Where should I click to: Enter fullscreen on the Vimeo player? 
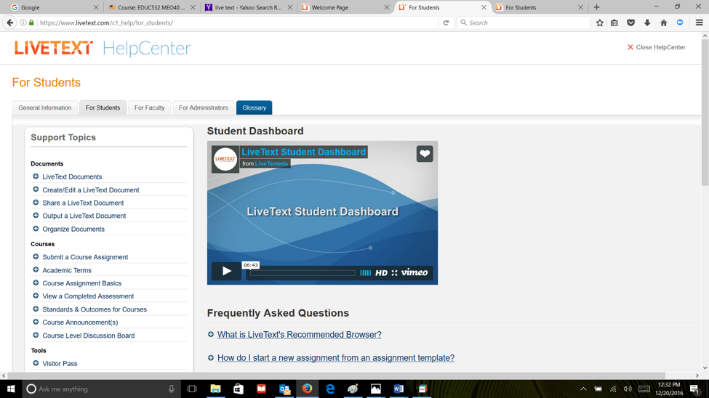coord(394,273)
